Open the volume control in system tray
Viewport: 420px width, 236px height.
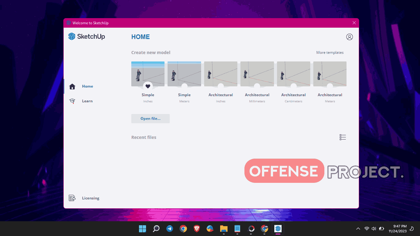[374, 229]
